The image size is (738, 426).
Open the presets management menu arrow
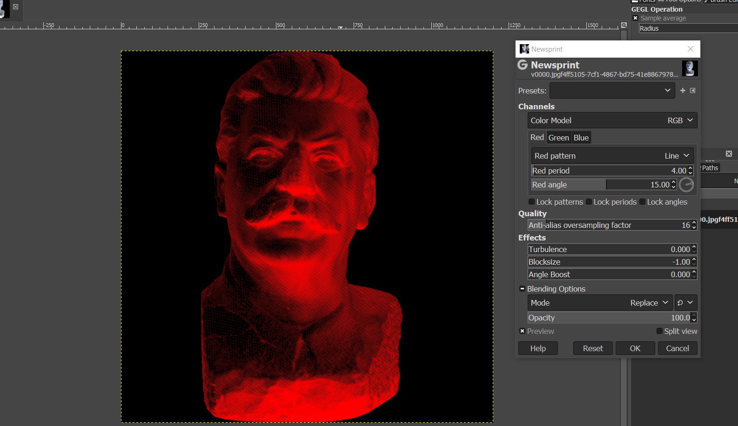pyautogui.click(x=693, y=91)
